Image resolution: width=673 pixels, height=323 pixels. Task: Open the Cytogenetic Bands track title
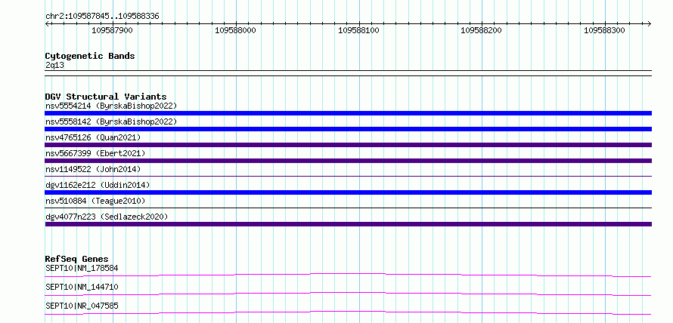90,56
